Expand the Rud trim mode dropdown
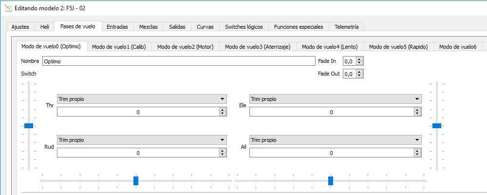 pos(141,140)
